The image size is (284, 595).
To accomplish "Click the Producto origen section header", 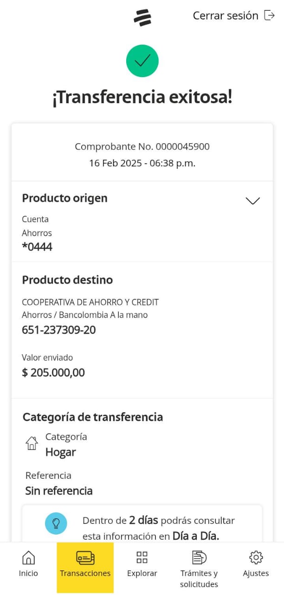I will [x=65, y=198].
